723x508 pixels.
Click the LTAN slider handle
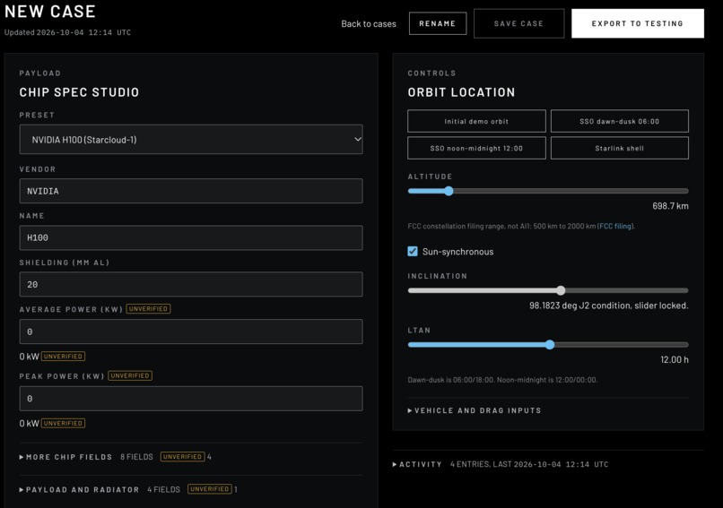click(x=550, y=345)
